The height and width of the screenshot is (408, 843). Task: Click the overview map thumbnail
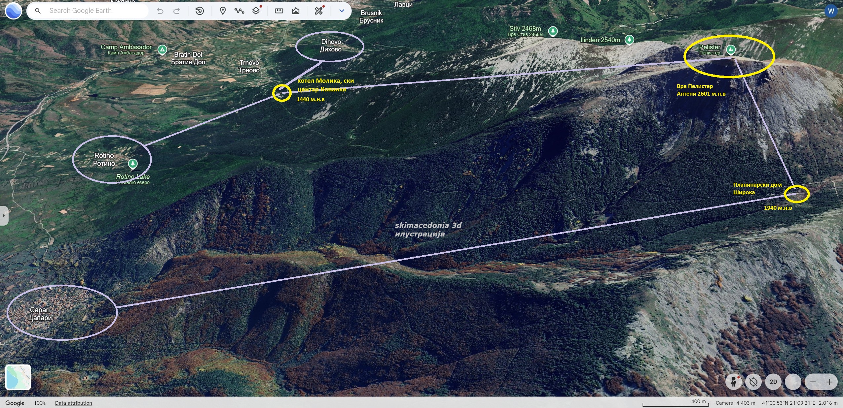pos(18,377)
